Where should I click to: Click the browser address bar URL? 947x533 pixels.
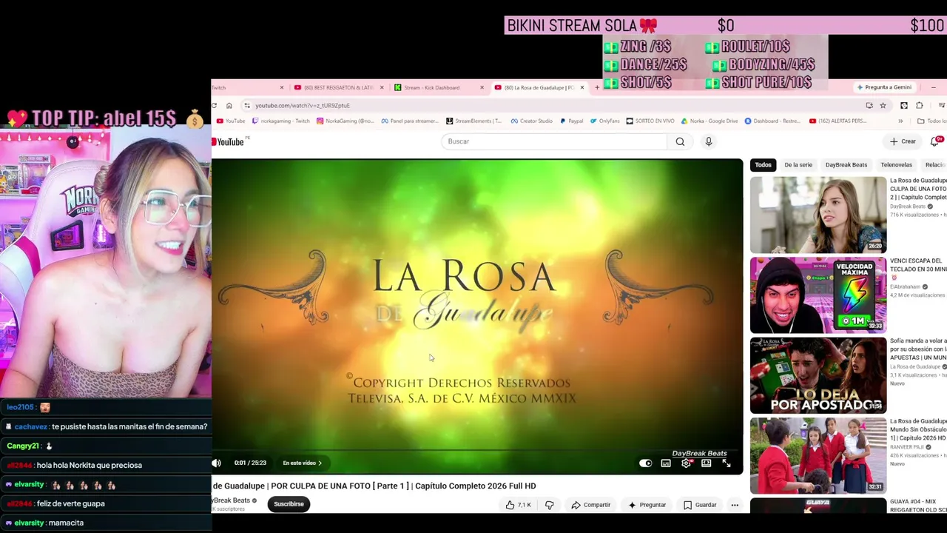[x=303, y=105]
